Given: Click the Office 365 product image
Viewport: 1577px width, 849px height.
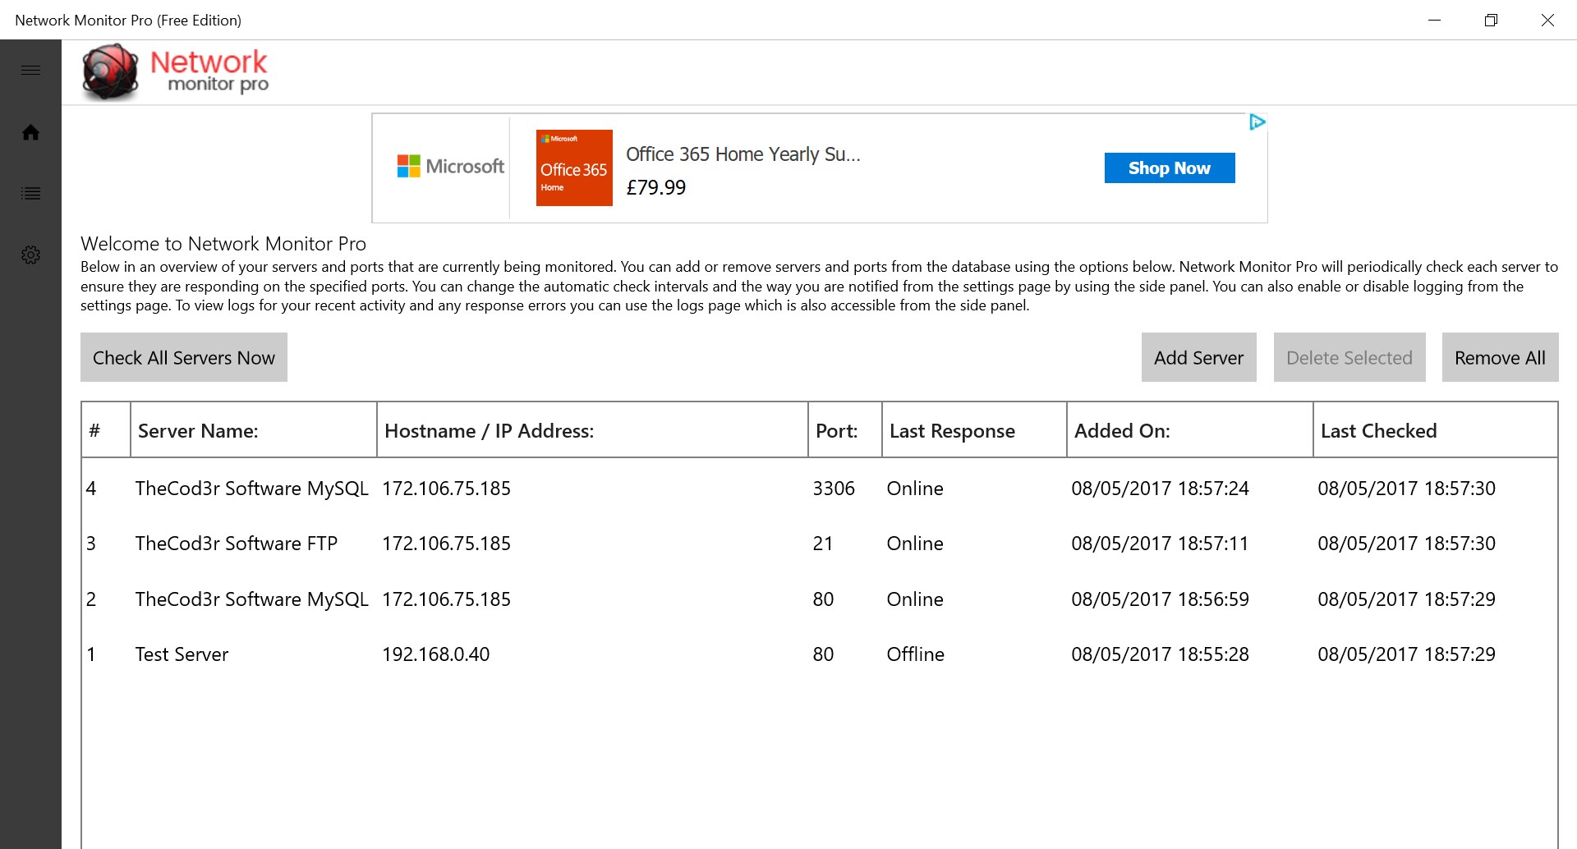Looking at the screenshot, I should [573, 168].
